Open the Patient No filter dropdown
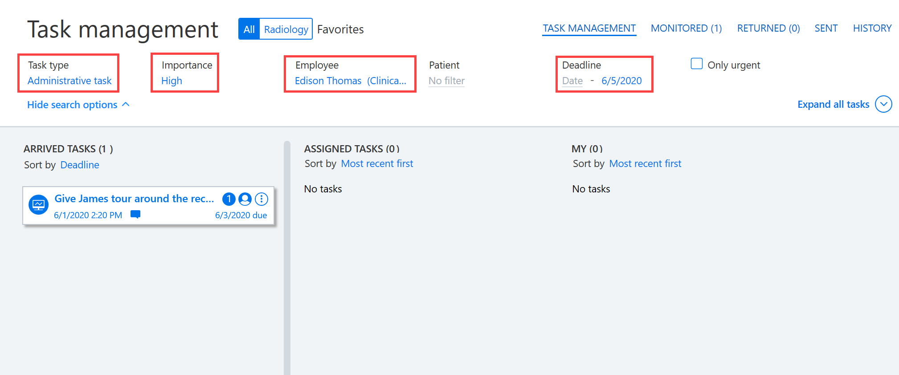 point(446,81)
